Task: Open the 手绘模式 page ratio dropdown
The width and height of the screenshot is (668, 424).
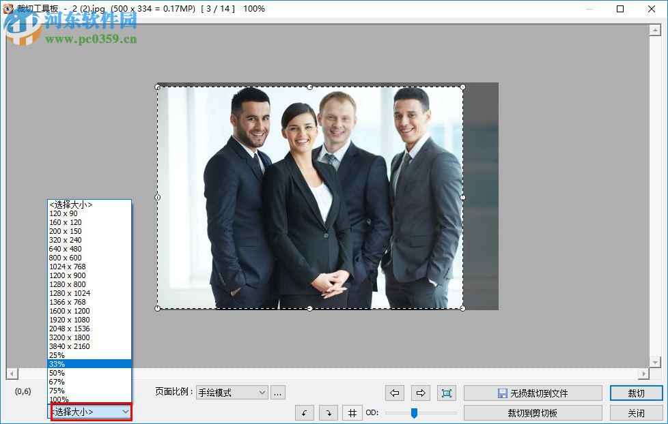Action: pos(231,393)
